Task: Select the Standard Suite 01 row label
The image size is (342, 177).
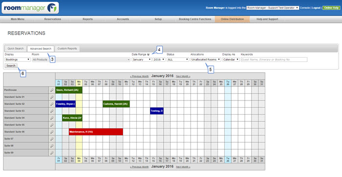Action: pos(26,97)
